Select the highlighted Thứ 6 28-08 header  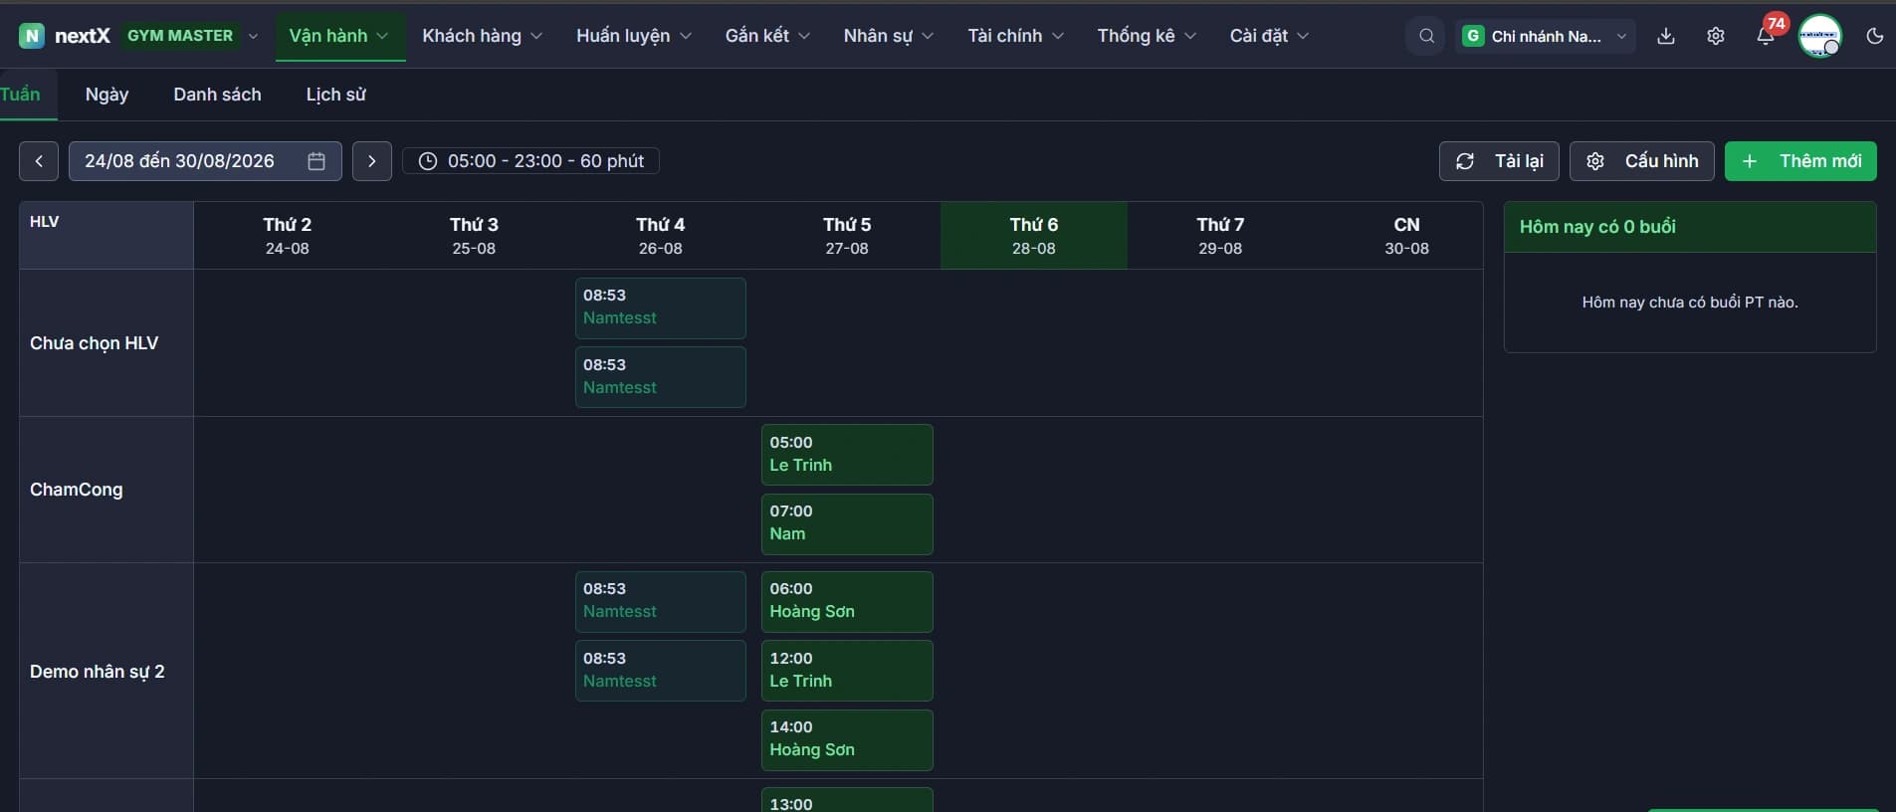(1034, 236)
